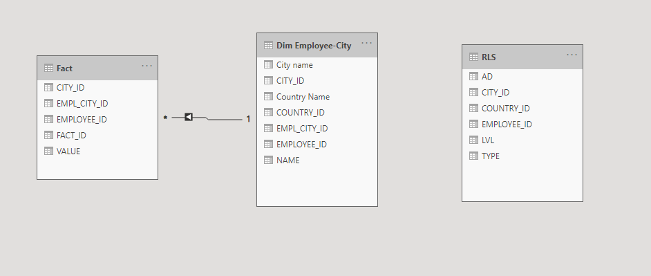
Task: Open the RLS table options ellipsis
Action: click(572, 55)
